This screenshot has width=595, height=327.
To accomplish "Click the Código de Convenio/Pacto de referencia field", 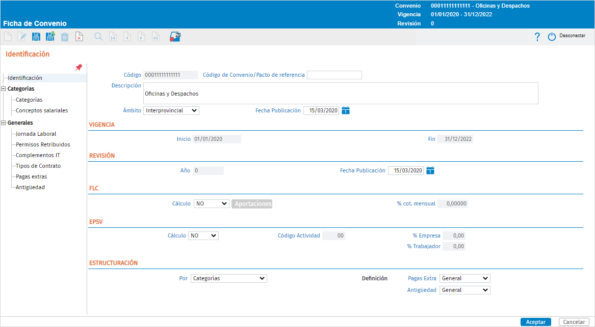I will (334, 75).
